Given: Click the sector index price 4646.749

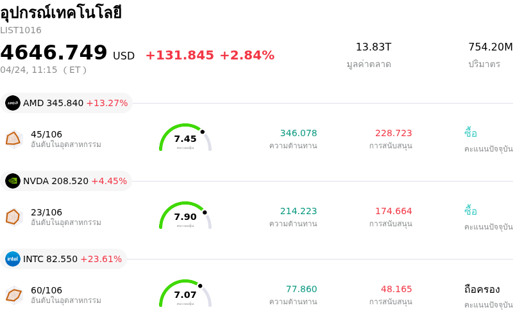Looking at the screenshot, I should 54,52.
